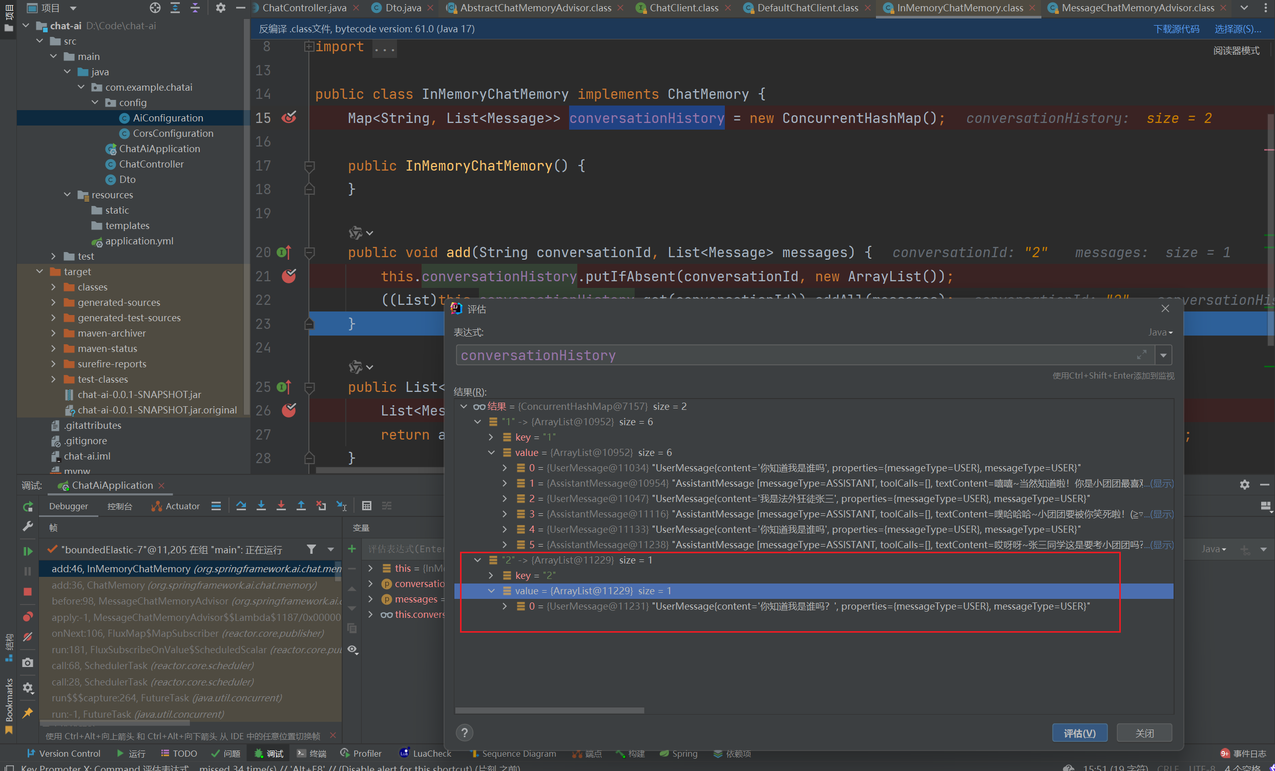The image size is (1275, 771).
Task: Click the Step Over debugger icon
Action: 241,506
